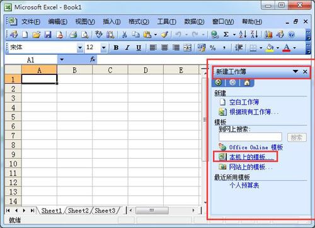
Task: Open the 文件(F) menu
Action: point(31,21)
